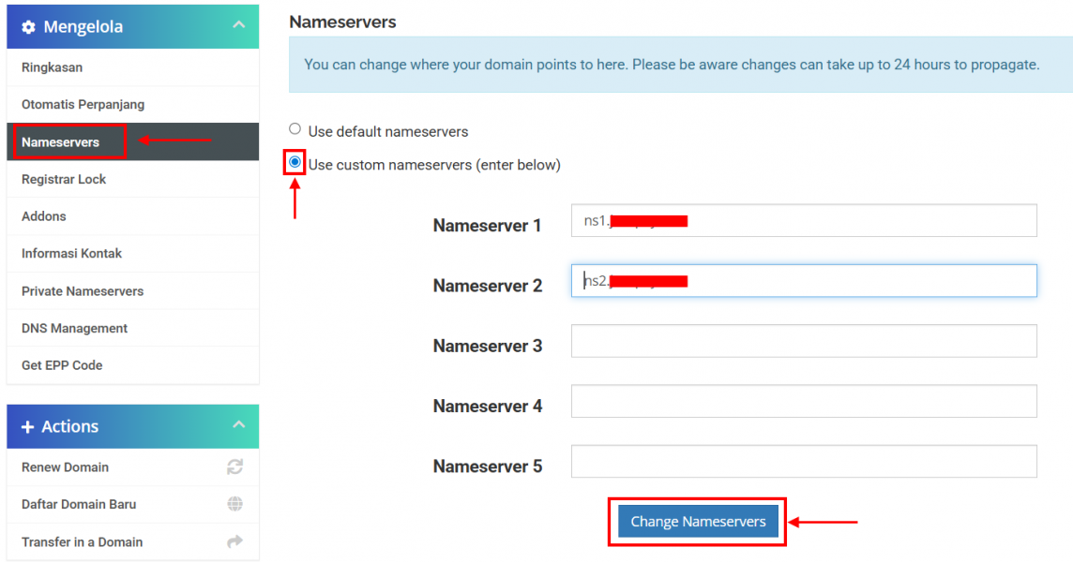Screen dimensions: 1073x562
Task: Click the Nameserver 1 input field
Action: 804,220
